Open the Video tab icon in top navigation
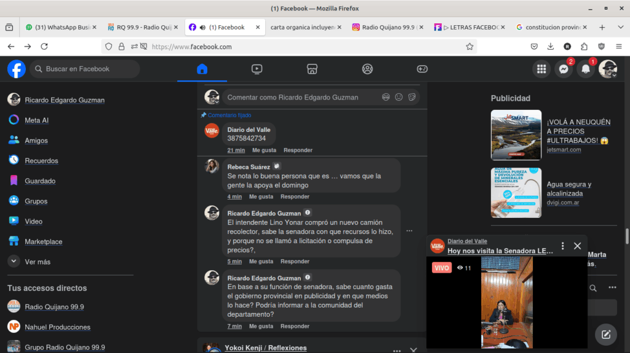This screenshot has width=630, height=353. pyautogui.click(x=257, y=69)
